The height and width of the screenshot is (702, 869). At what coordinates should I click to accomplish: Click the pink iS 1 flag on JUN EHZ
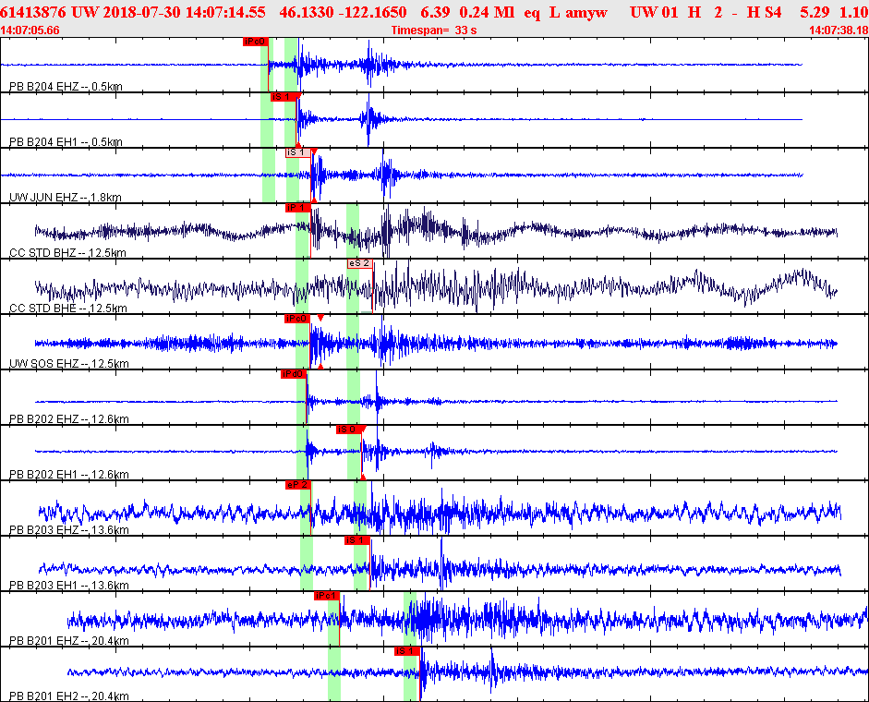click(297, 152)
